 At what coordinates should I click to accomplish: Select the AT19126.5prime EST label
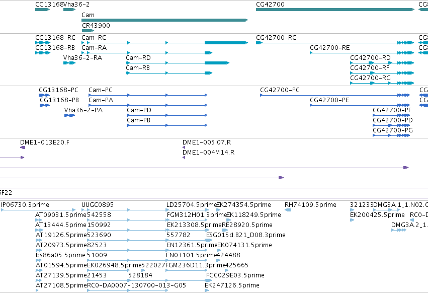[x=61, y=235]
